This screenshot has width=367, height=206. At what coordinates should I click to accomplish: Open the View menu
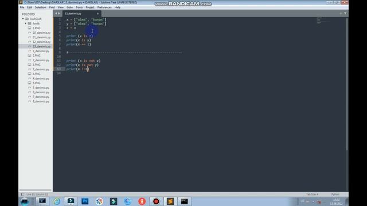(61, 7)
